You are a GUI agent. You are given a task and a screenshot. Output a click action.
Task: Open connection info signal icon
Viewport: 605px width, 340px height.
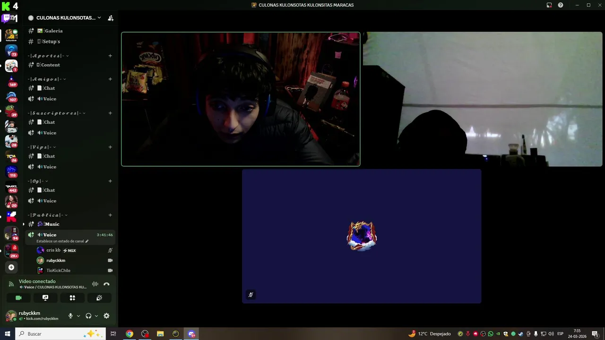point(11,284)
